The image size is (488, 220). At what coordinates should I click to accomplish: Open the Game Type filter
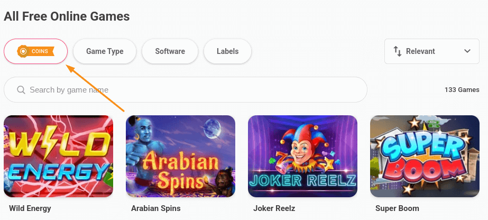pyautogui.click(x=105, y=51)
